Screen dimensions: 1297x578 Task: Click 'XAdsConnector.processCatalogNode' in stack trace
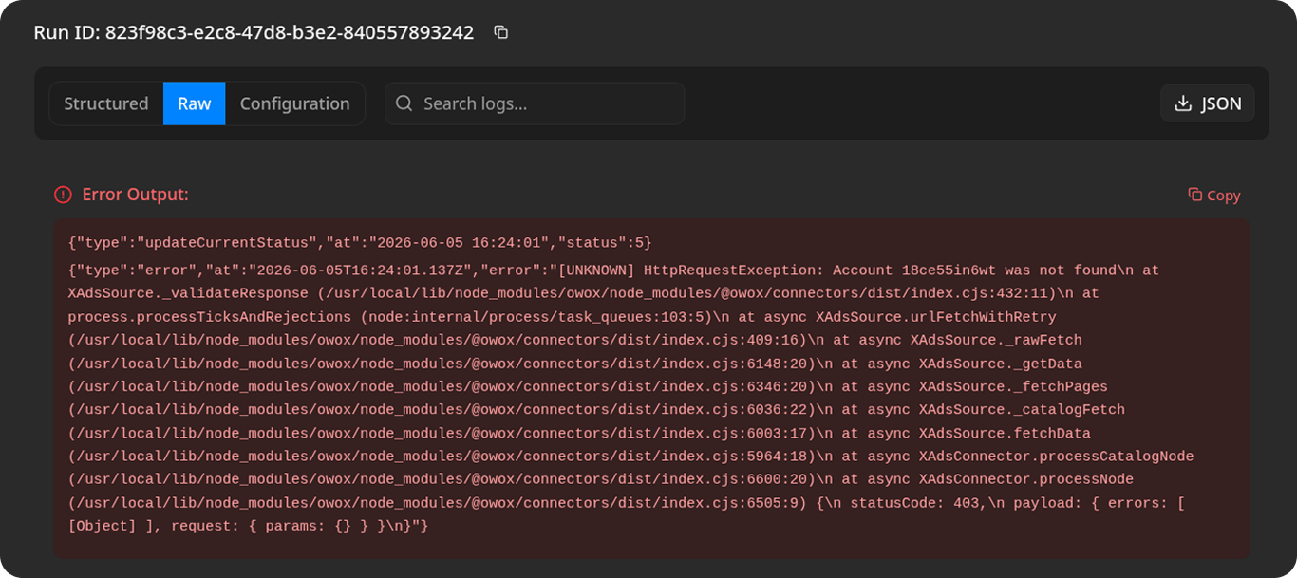[x=1056, y=457]
